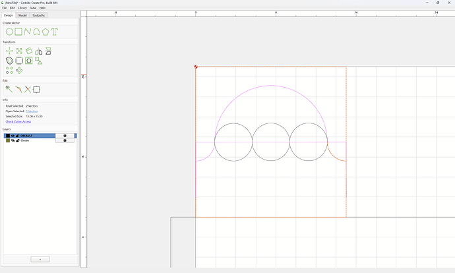The height and width of the screenshot is (273, 455).
Task: Click the Join Vectors tool
Action: [x=18, y=89]
